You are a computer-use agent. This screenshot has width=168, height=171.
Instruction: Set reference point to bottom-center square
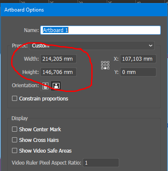pyautogui.click(x=105, y=68)
